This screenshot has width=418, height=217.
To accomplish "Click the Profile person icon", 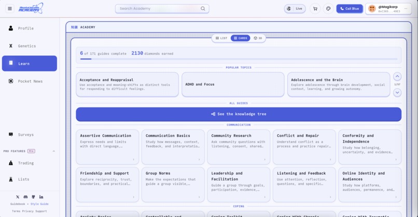I will coord(11,28).
